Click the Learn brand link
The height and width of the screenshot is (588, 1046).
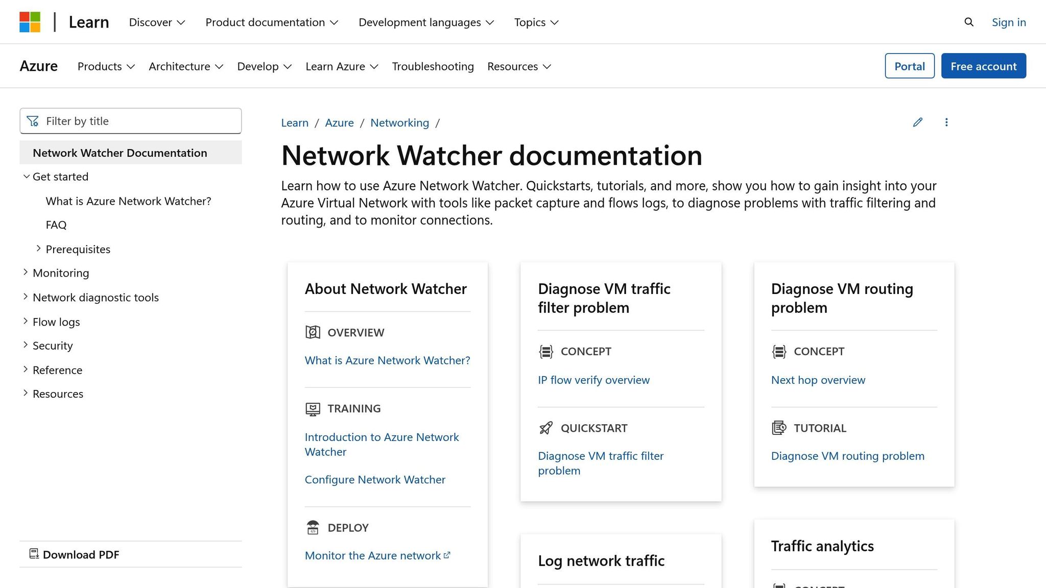click(89, 22)
